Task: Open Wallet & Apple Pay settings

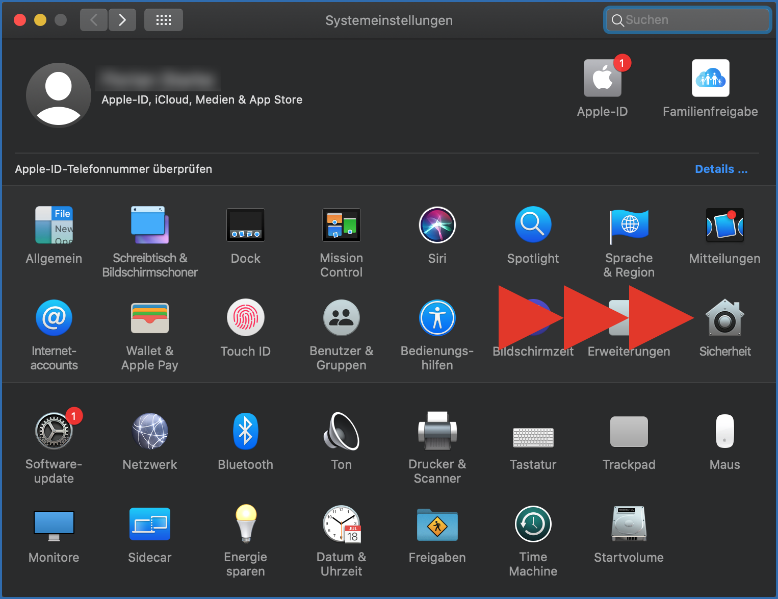Action: [149, 318]
